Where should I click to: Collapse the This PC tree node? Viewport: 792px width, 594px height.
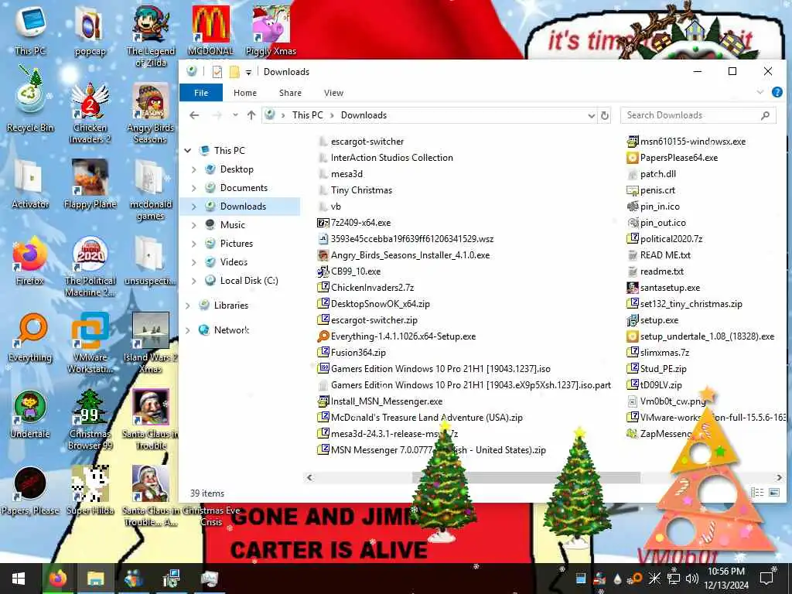188,151
